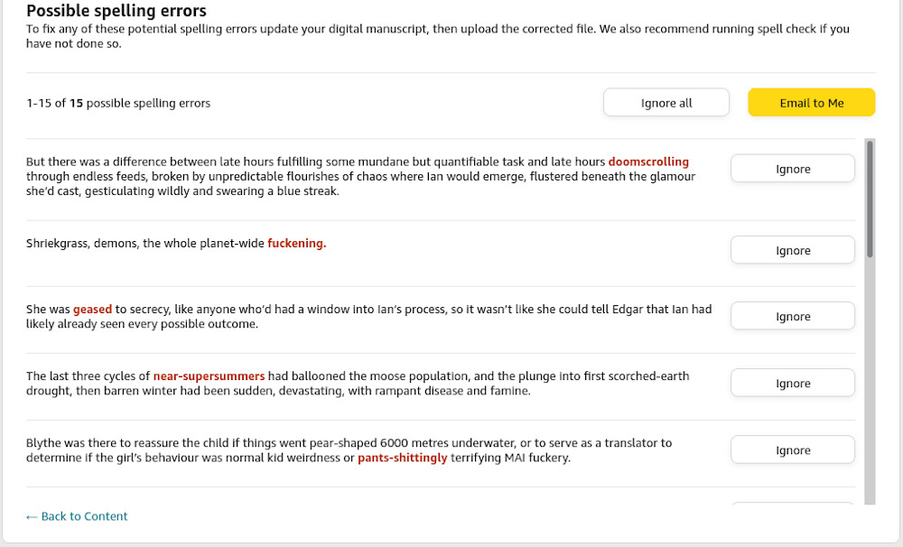The height and width of the screenshot is (547, 903).
Task: Click the sentence starting Blythe was there
Action: point(349,450)
